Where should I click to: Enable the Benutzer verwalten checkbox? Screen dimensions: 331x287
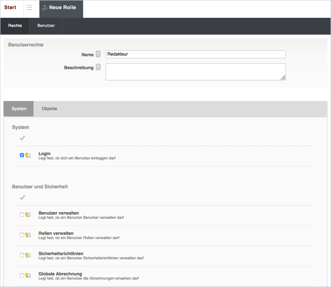point(22,215)
